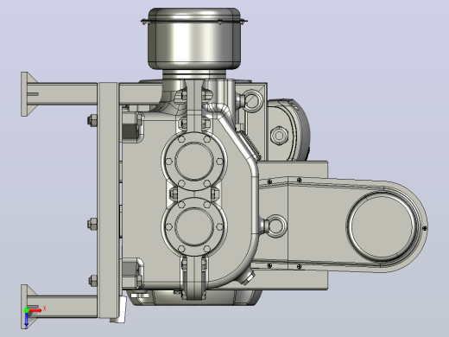Select the upper left support beam
Image resolution: width=449 pixels, height=337 pixels.
point(62,94)
